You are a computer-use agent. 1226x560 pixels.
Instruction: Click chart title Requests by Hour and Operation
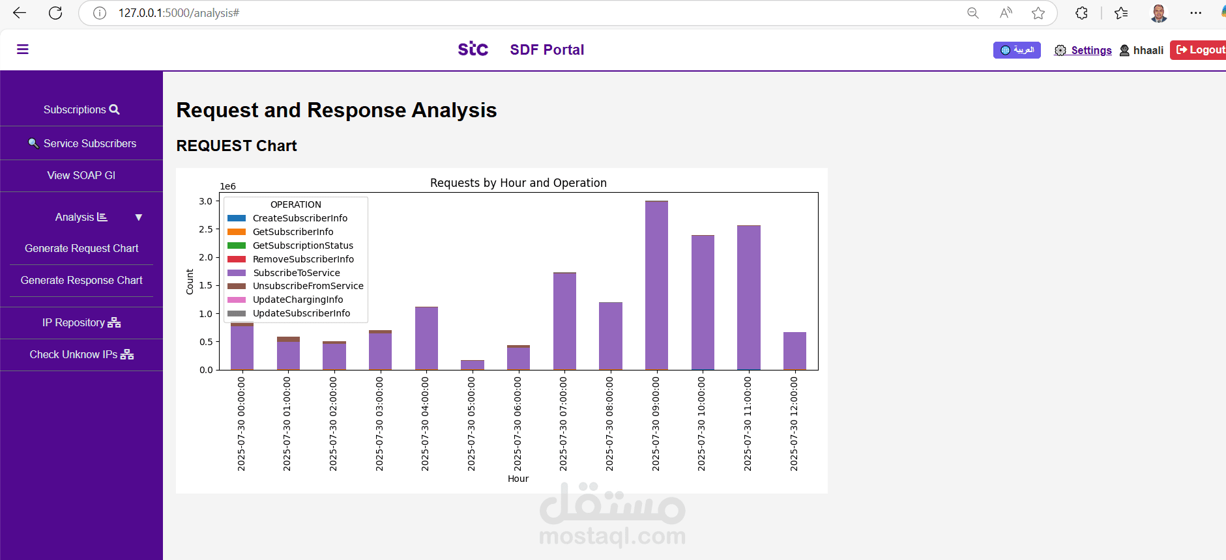[518, 183]
